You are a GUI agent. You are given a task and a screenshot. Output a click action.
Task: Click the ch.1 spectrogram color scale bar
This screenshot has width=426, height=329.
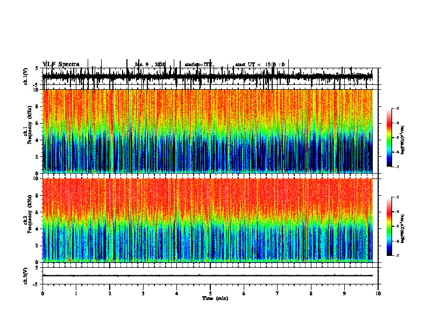coord(389,138)
